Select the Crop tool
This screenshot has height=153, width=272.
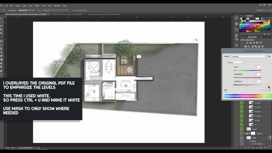coord(1,33)
